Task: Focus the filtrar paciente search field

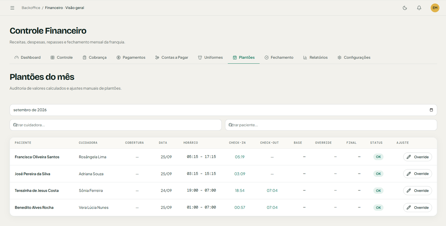Action: (331, 125)
